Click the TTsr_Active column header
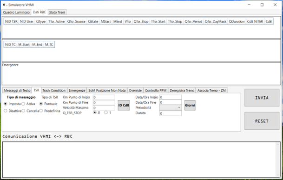The width and height of the screenshot is (283, 180). point(56,21)
